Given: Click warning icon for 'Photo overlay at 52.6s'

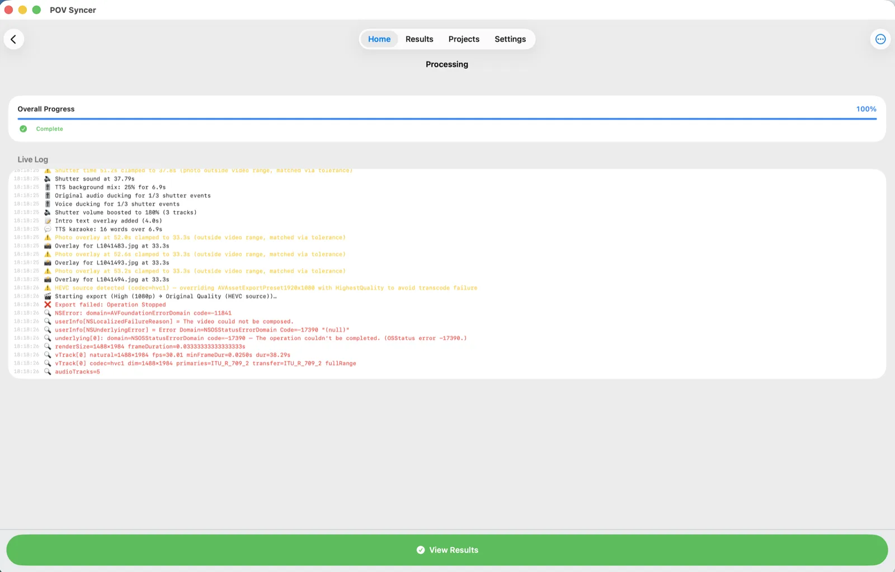Looking at the screenshot, I should [48, 254].
